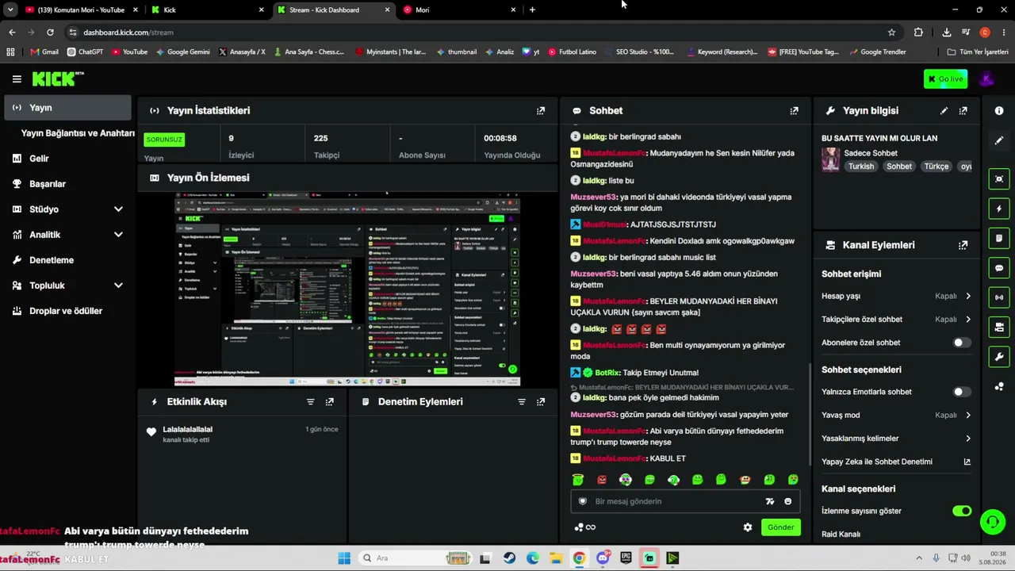Open the Chrome tab search dropdown
This screenshot has height=571, width=1015.
click(x=10, y=10)
